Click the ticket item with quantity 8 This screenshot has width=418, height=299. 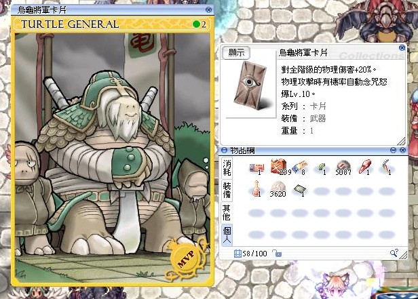pyautogui.click(x=299, y=167)
